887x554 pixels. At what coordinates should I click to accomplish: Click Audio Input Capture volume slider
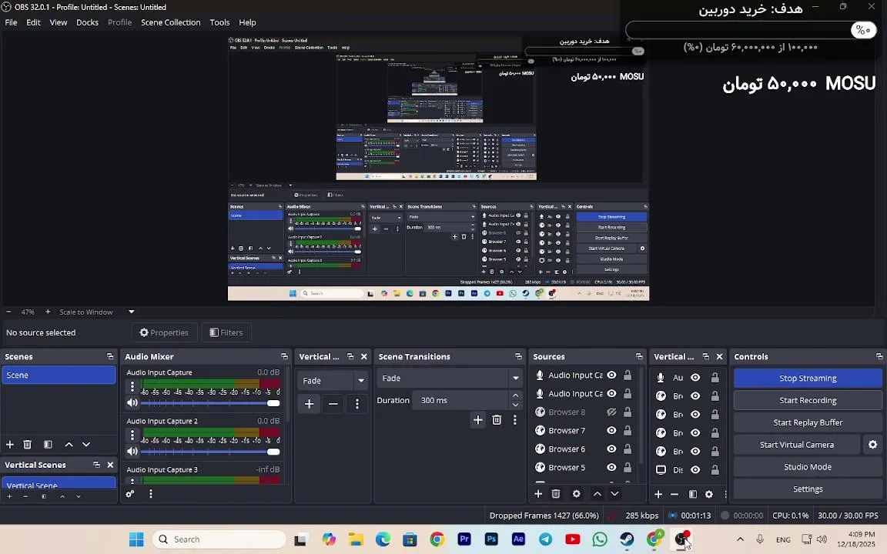pyautogui.click(x=210, y=403)
